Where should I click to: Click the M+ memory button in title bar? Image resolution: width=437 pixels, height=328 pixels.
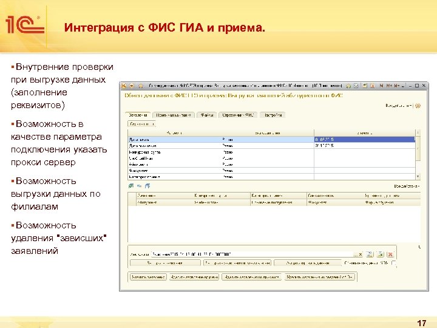click(x=389, y=86)
